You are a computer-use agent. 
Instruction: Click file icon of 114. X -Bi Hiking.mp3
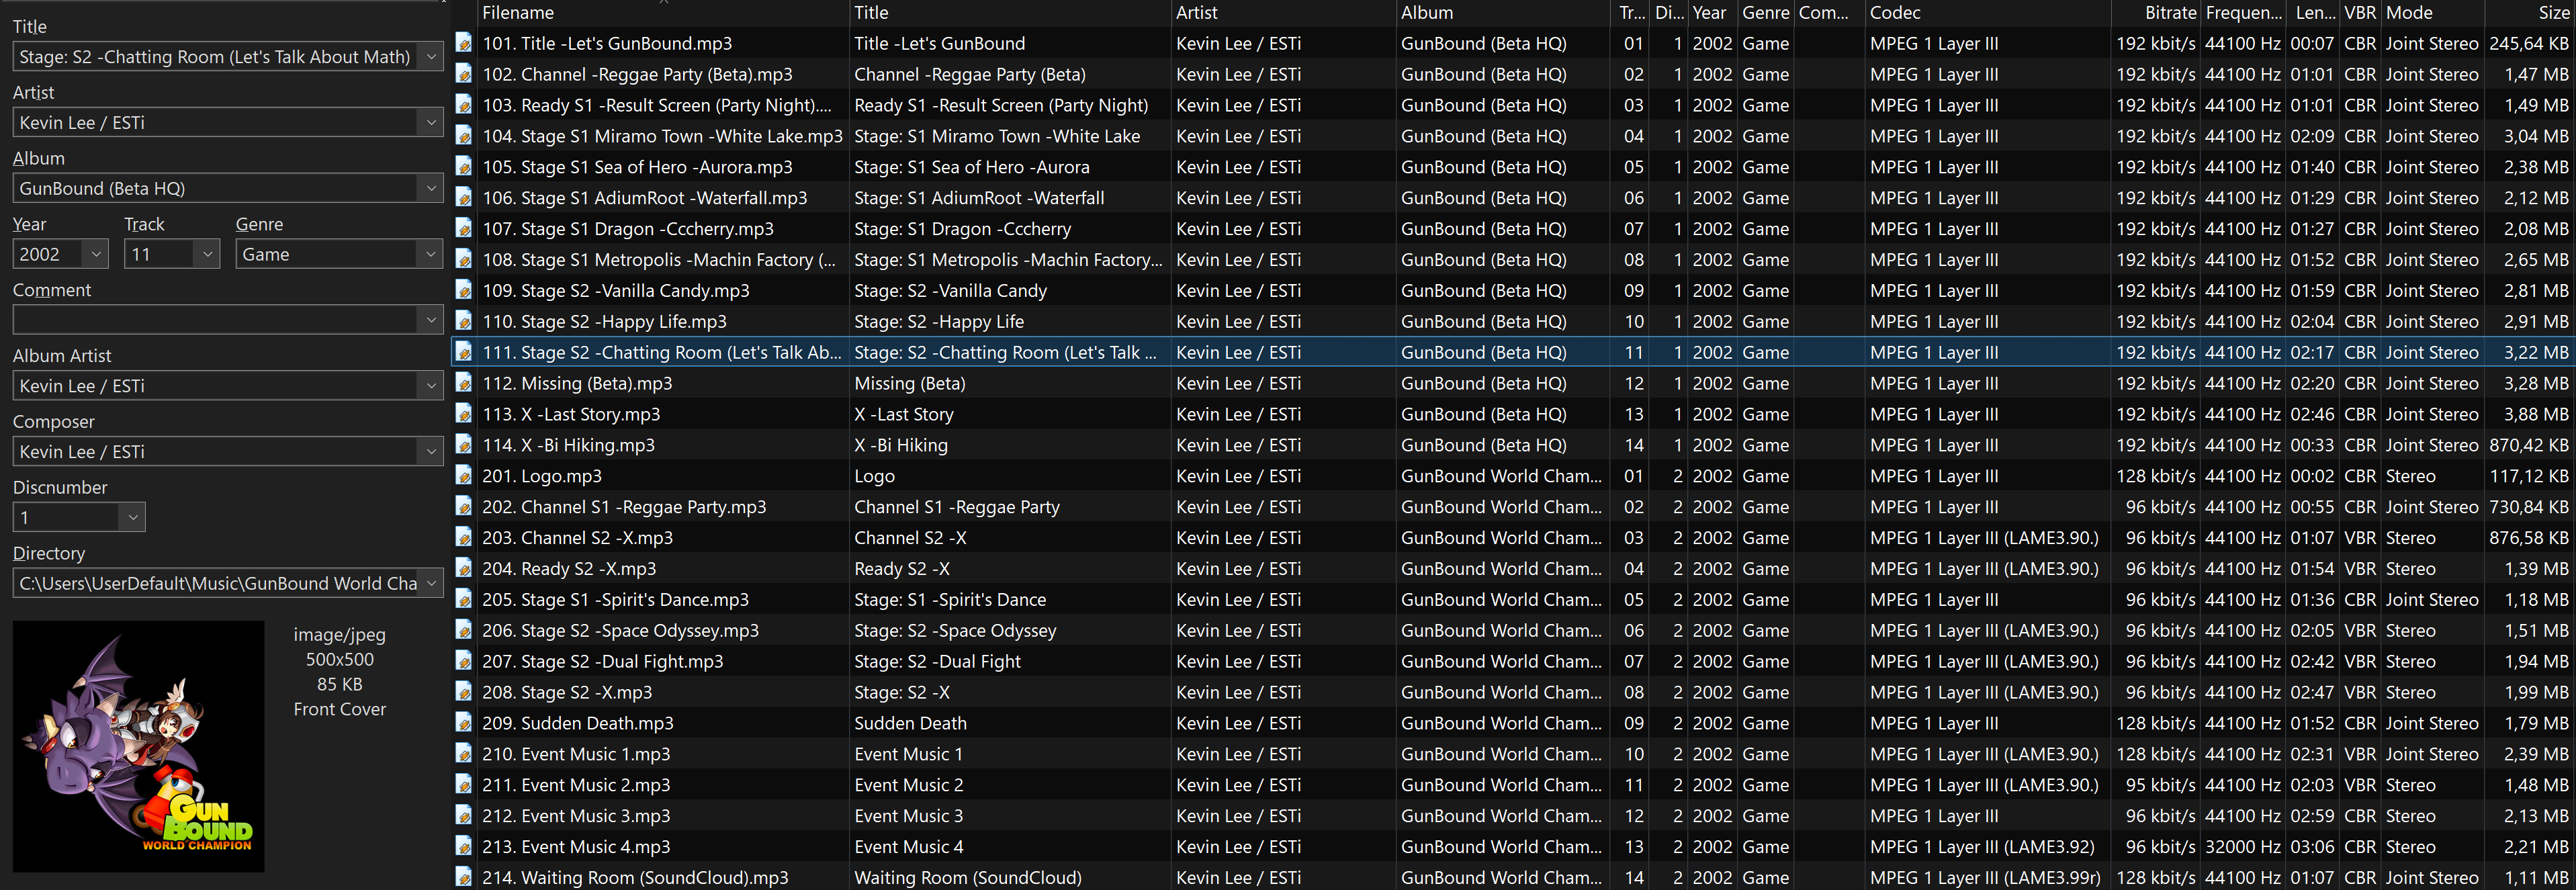(x=463, y=444)
